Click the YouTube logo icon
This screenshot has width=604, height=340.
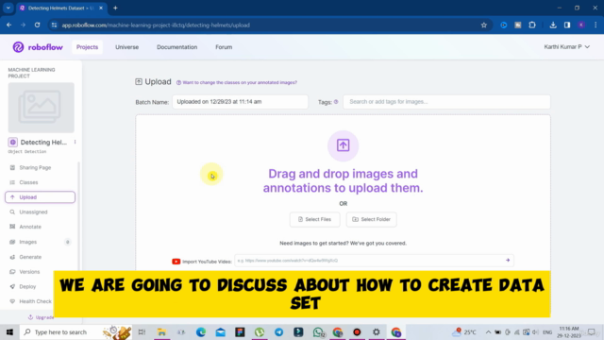[176, 262]
